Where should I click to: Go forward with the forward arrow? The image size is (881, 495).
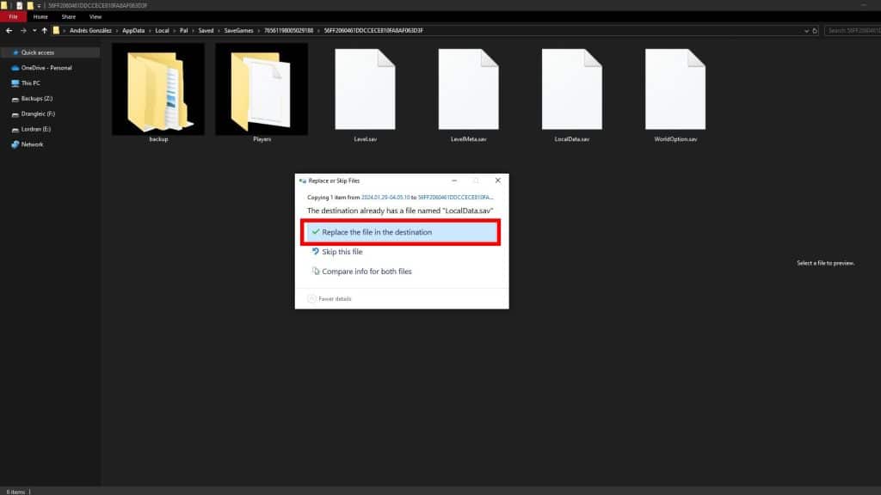23,30
